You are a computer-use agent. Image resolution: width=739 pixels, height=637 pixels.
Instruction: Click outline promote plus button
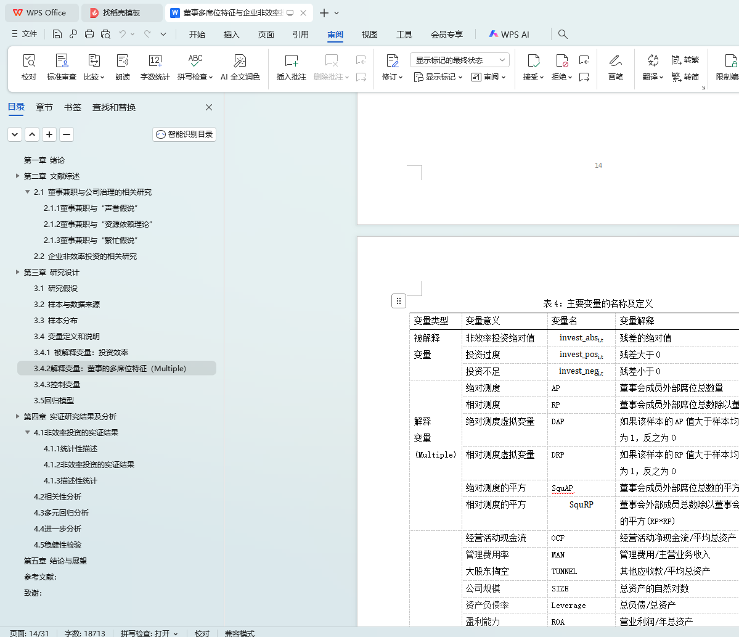click(x=49, y=134)
